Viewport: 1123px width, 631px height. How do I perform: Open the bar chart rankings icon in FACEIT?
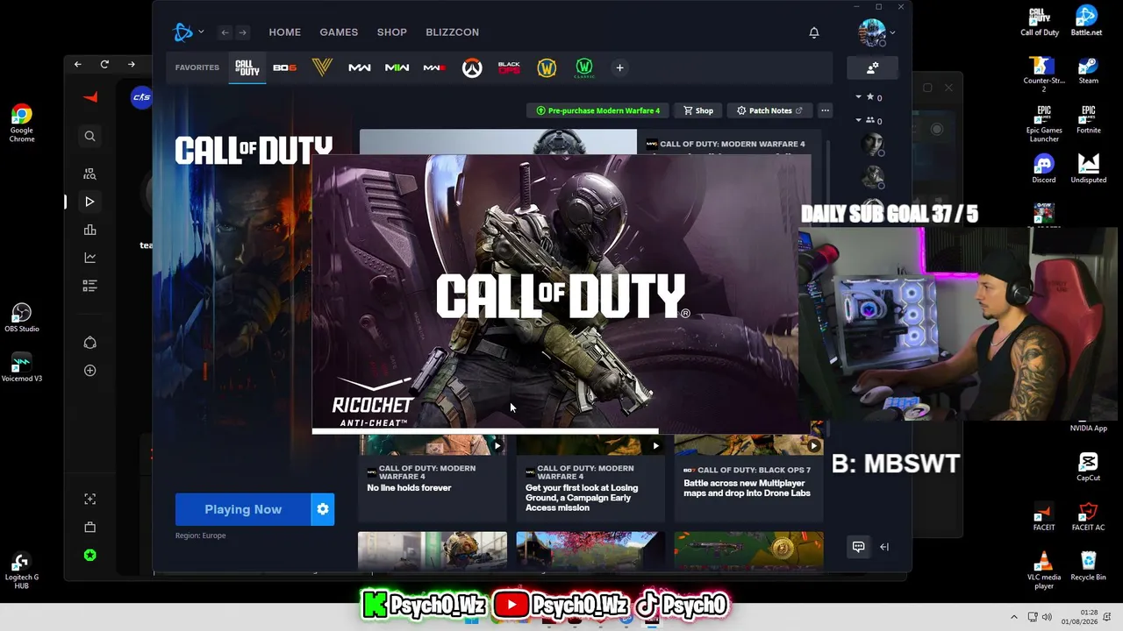(x=89, y=230)
